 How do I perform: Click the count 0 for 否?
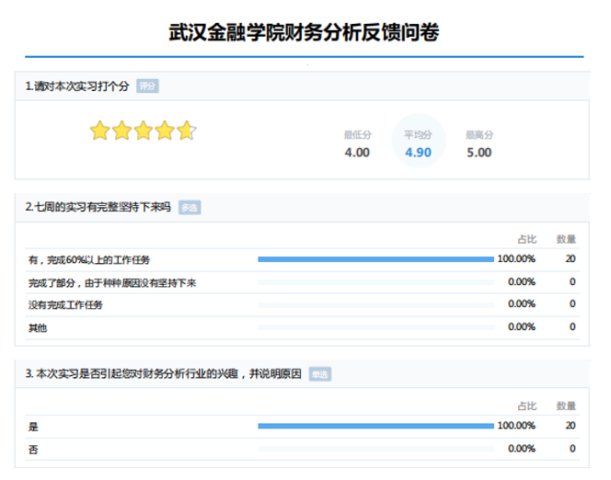pos(572,449)
